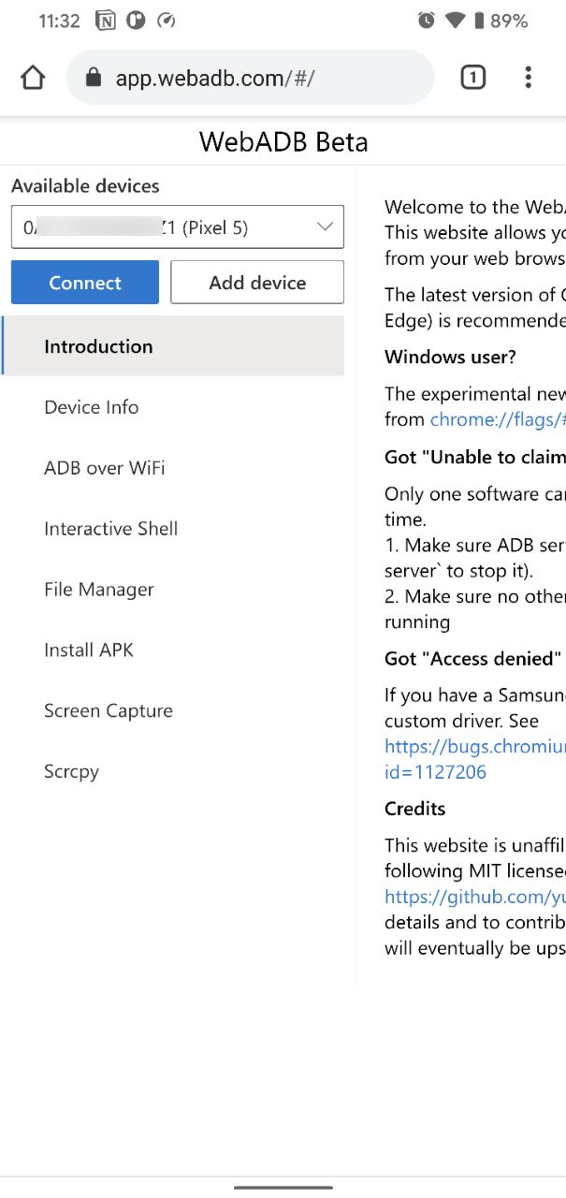
Task: Click the Add device button
Action: [257, 283]
